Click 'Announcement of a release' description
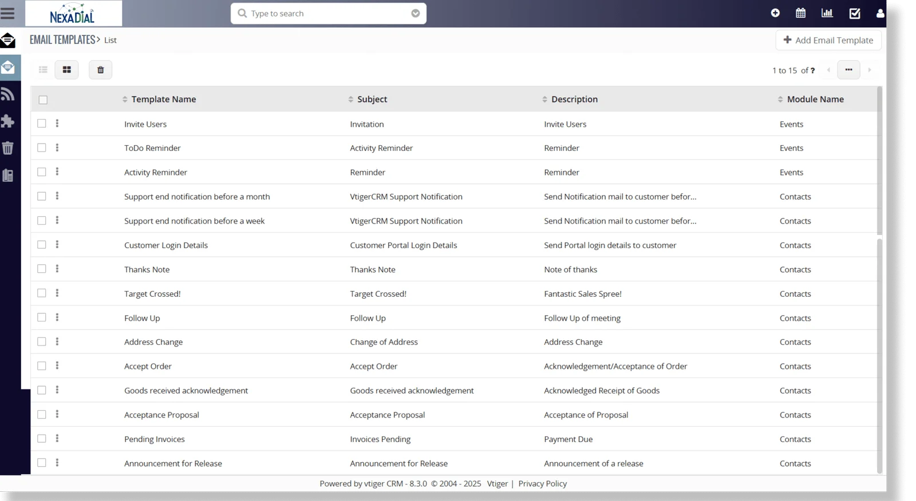916x501 pixels. point(594,463)
